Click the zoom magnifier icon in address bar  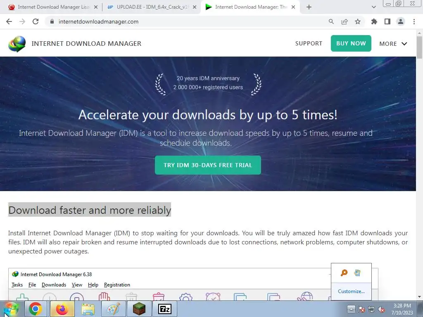pos(331,21)
